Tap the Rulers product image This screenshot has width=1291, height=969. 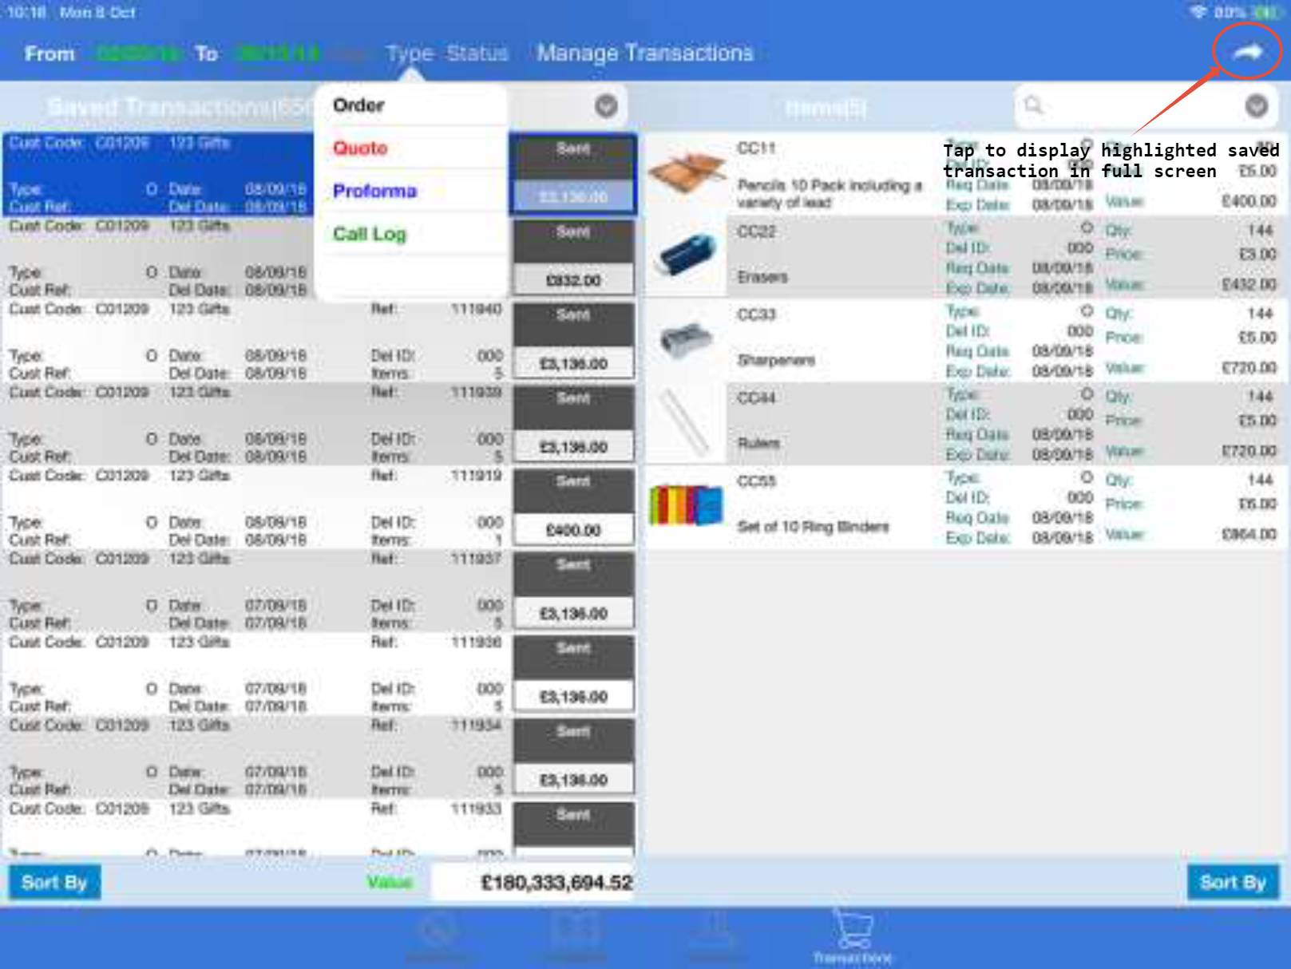point(686,422)
